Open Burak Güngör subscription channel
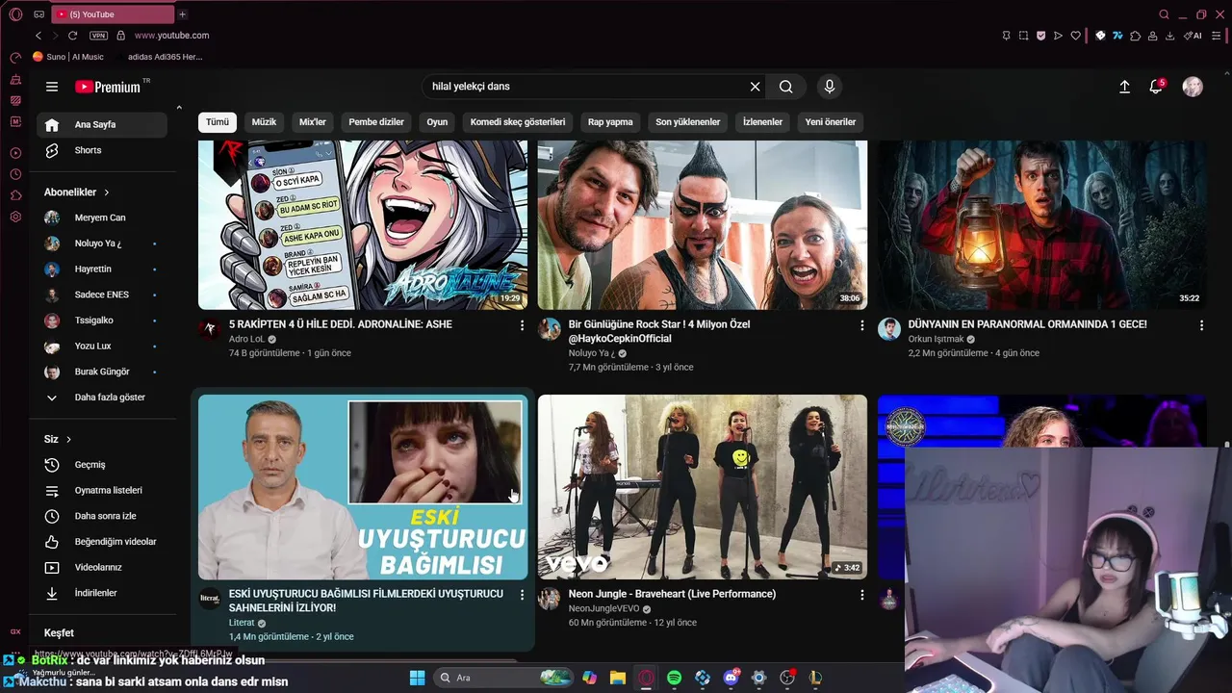The width and height of the screenshot is (1232, 693). (x=102, y=372)
